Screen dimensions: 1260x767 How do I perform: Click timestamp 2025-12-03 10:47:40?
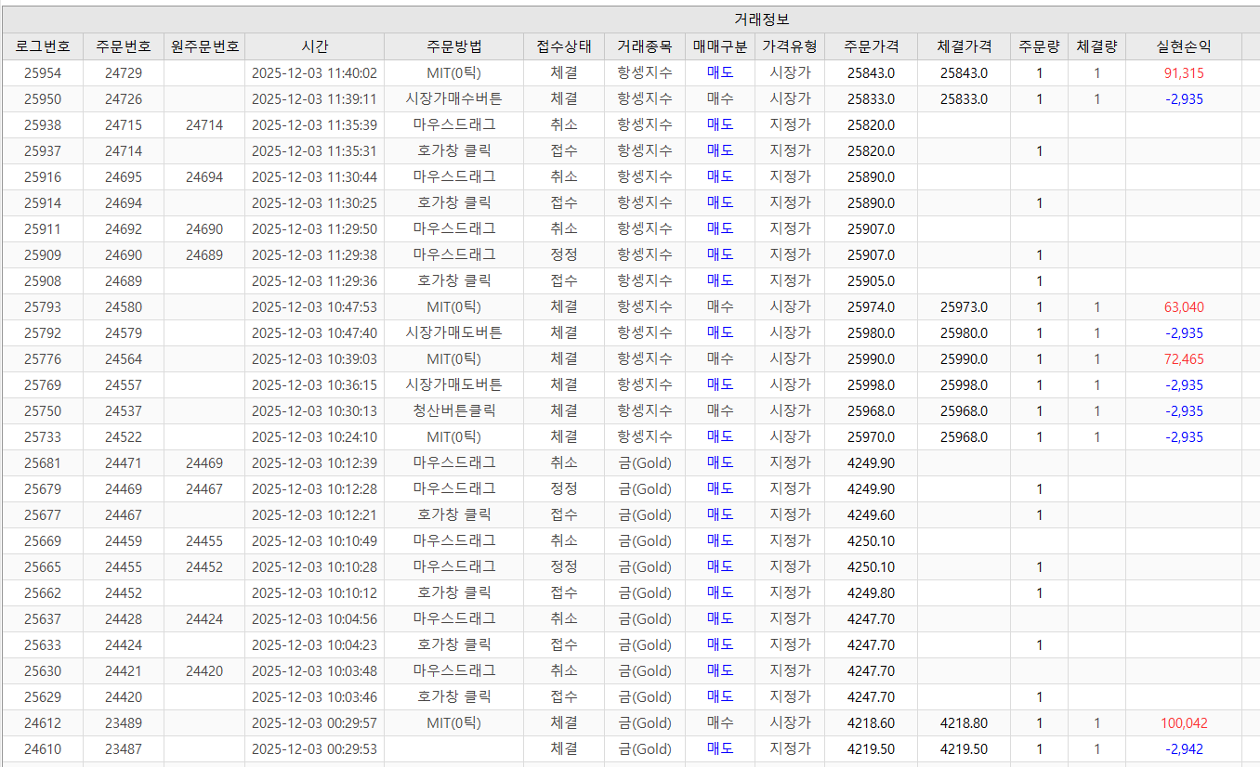314,332
